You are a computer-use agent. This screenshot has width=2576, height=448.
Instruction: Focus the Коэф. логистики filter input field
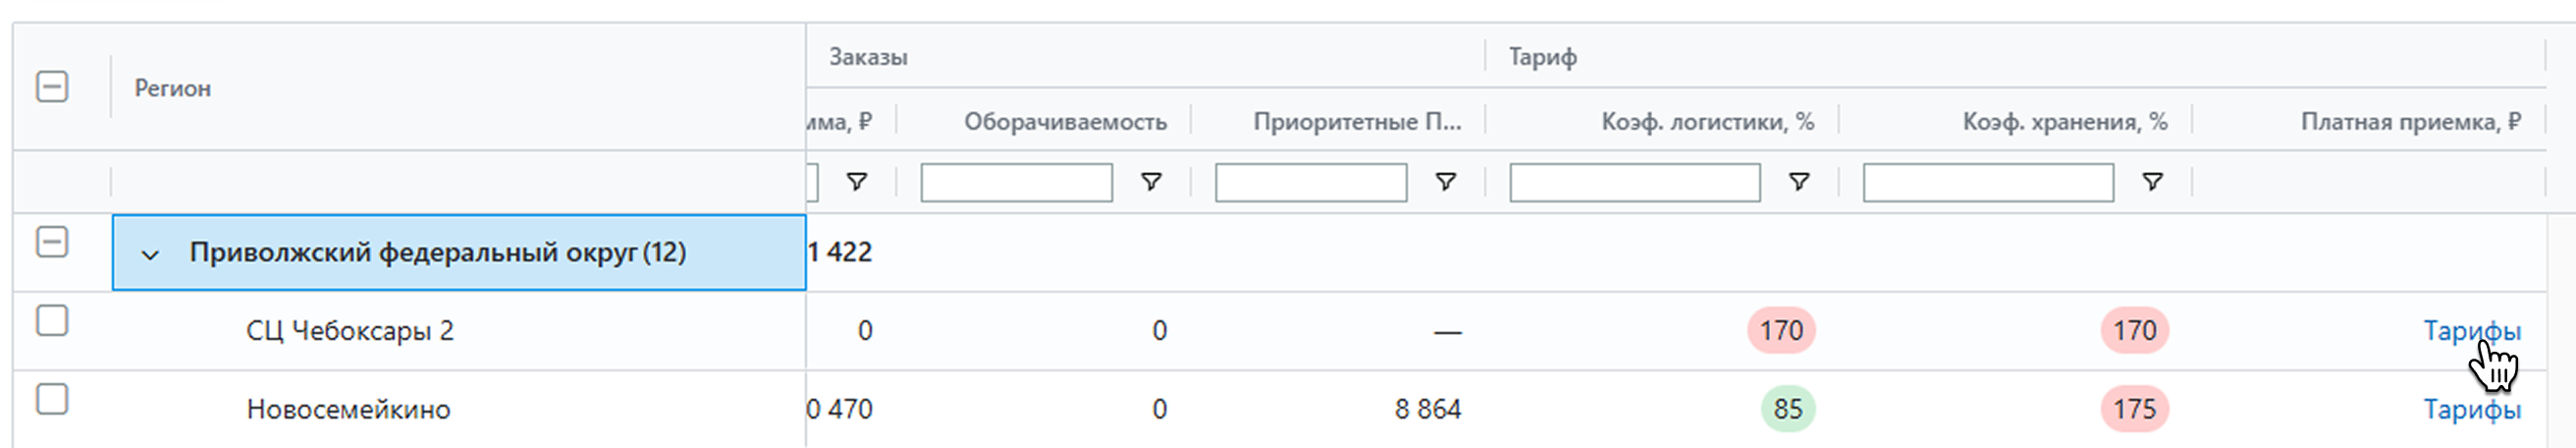pyautogui.click(x=1634, y=183)
